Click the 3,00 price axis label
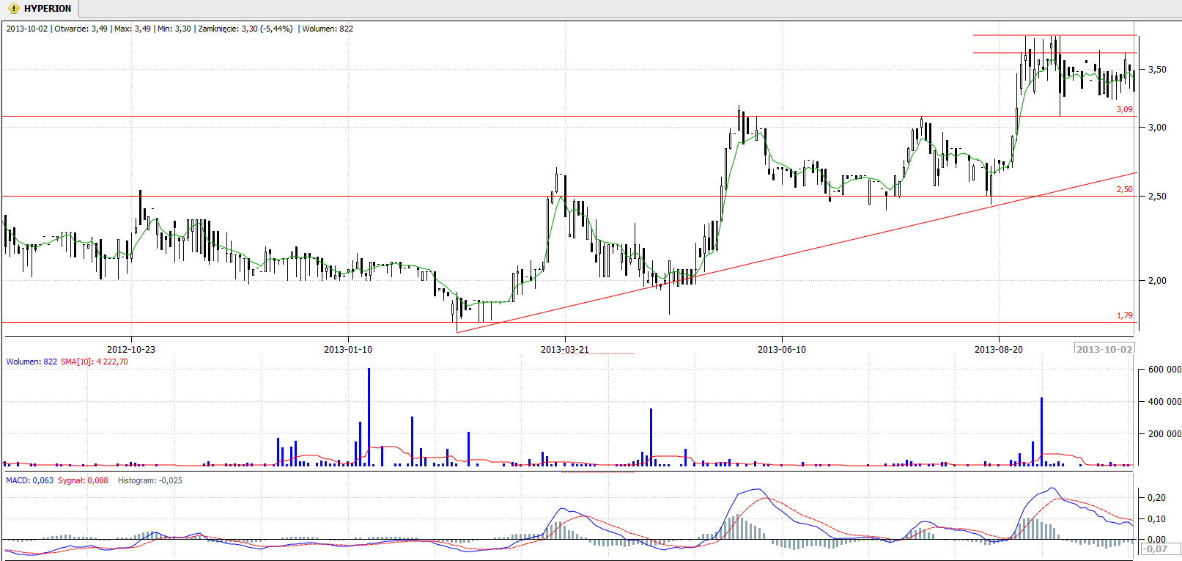 [x=1157, y=128]
